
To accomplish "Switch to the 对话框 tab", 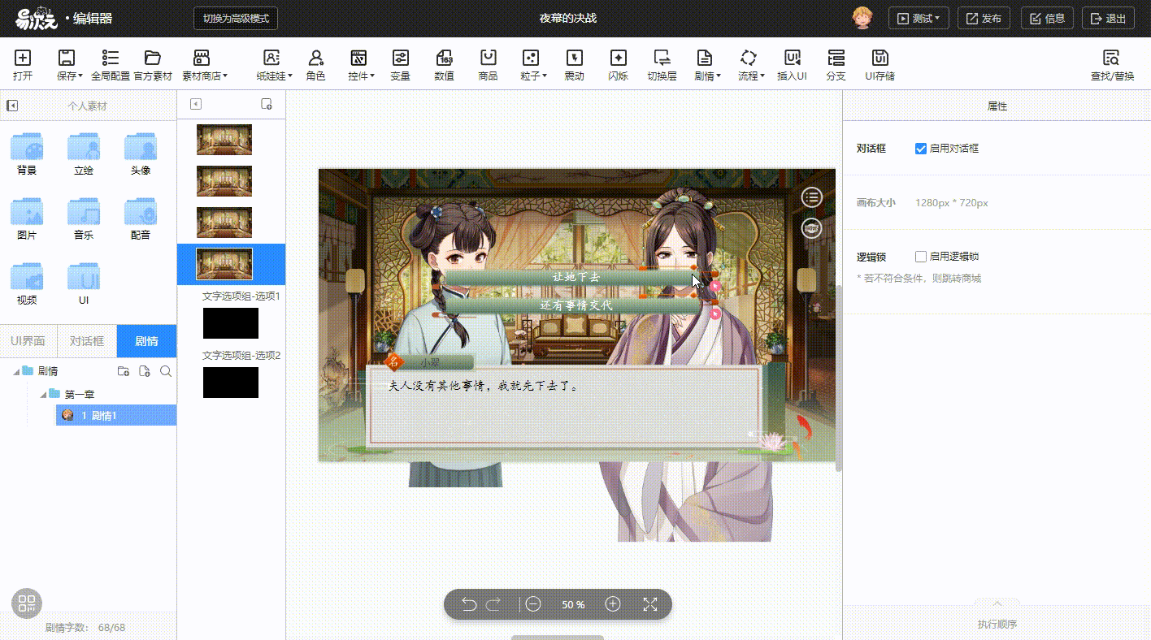I will pyautogui.click(x=87, y=340).
